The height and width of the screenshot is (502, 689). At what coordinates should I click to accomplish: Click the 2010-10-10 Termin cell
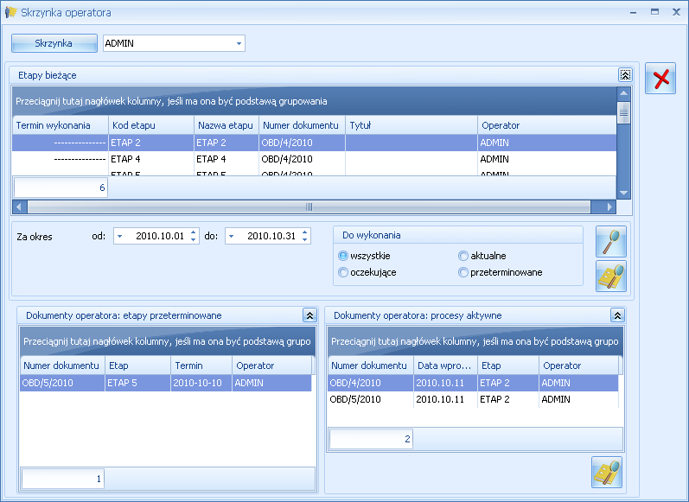pos(201,383)
